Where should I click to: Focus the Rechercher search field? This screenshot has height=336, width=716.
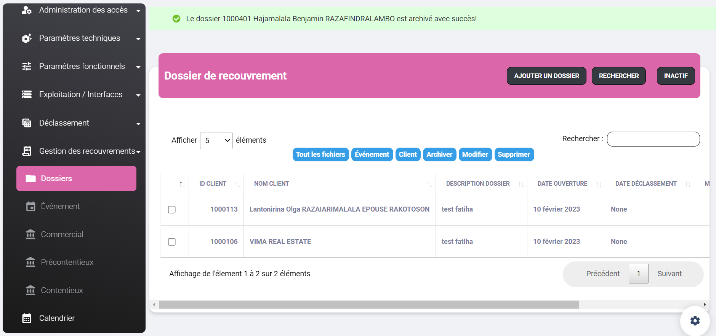click(x=653, y=139)
